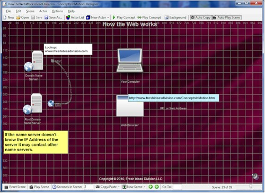The width and height of the screenshot is (265, 193).
Task: Select the 'URL or Web Address' label
Action: [x=173, y=108]
